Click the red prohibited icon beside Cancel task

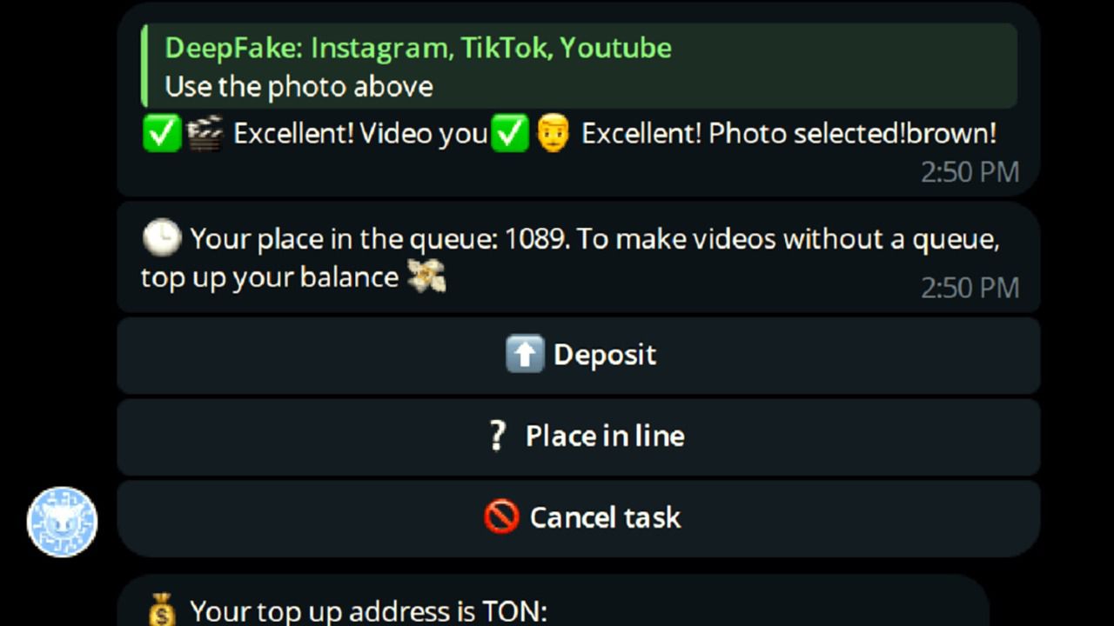501,517
